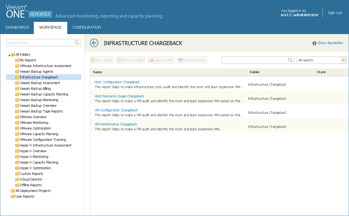Click the Veeam Backup Agents folder icon

click(x=17, y=71)
